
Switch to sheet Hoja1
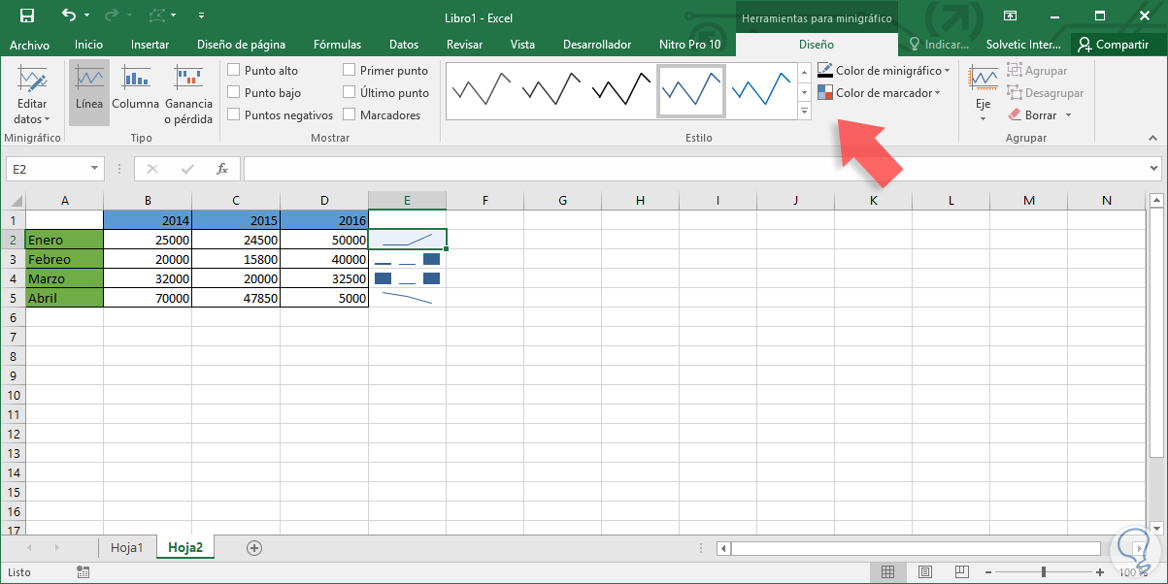tap(127, 547)
